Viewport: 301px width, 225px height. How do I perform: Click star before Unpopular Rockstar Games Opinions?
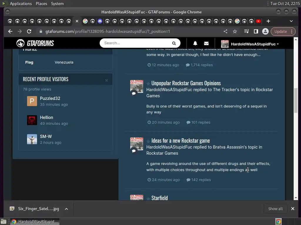point(148,83)
